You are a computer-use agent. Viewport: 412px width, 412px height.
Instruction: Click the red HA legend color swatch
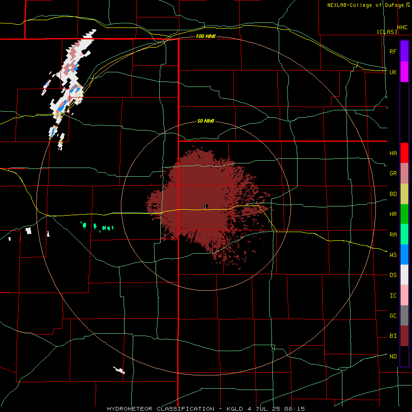(x=404, y=153)
